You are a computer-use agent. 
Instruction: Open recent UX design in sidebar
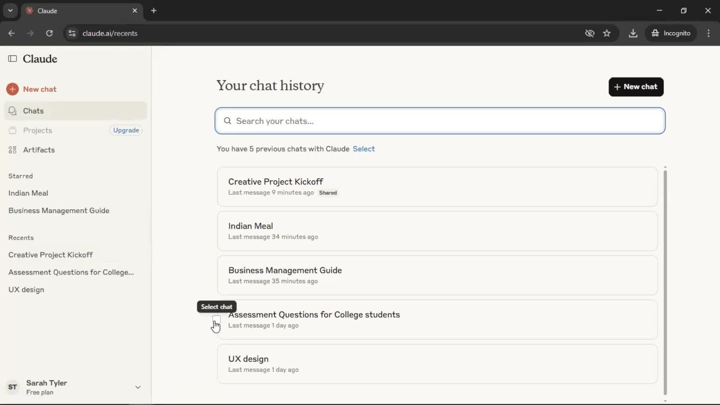[x=26, y=290]
